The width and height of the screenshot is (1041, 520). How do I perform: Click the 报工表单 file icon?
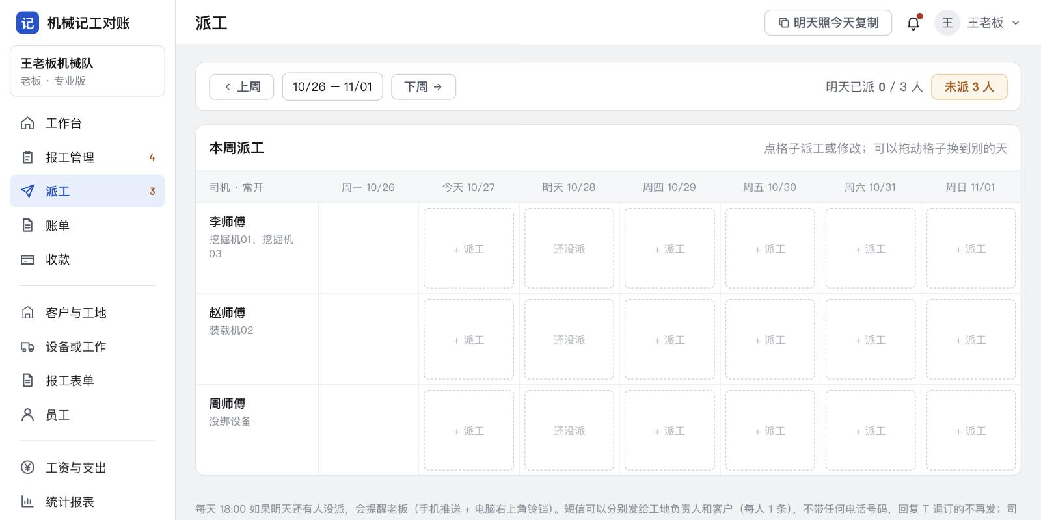[x=27, y=380]
